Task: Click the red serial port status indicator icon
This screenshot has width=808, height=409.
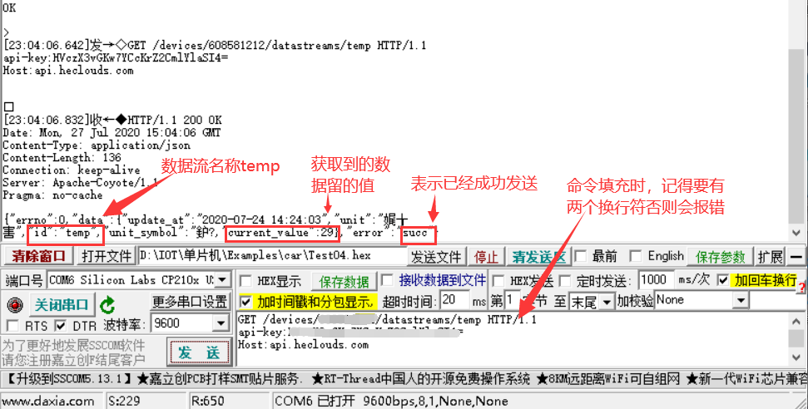Action: pos(15,305)
